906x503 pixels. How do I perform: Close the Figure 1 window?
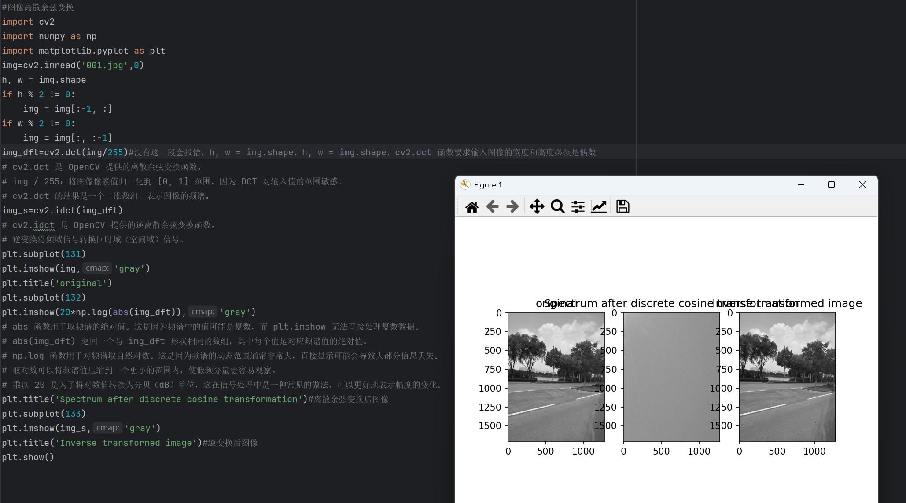click(862, 185)
